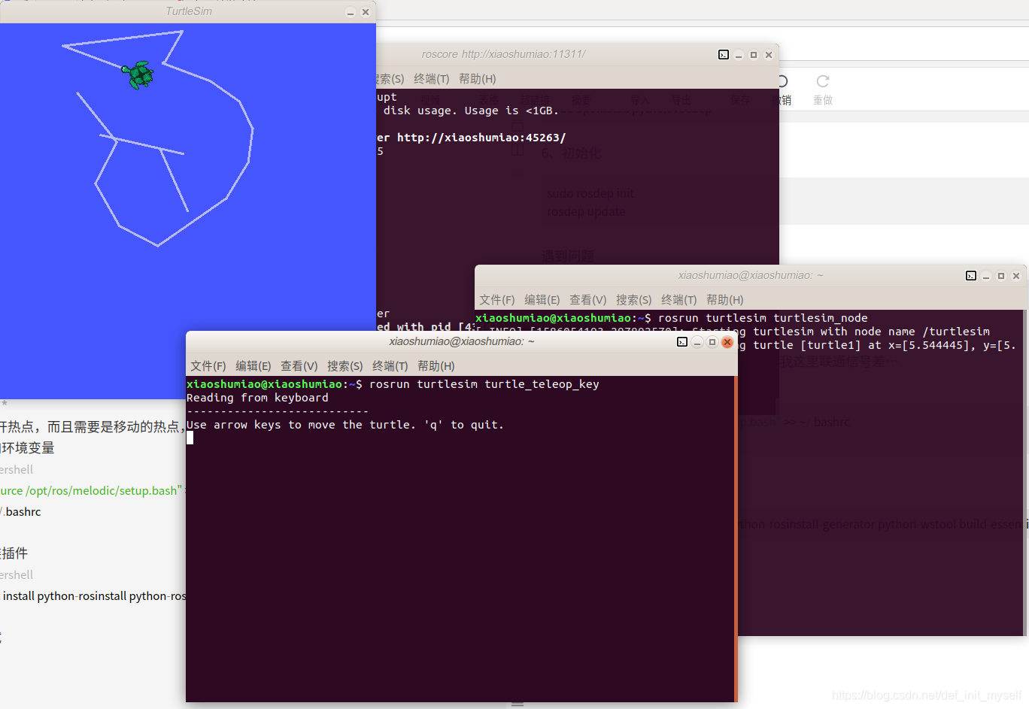Click the https://blog.csdn.net watermark link area

(926, 695)
